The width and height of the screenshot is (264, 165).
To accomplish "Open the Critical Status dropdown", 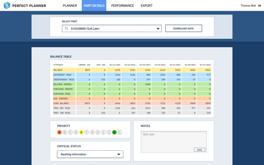I will [x=90, y=154].
